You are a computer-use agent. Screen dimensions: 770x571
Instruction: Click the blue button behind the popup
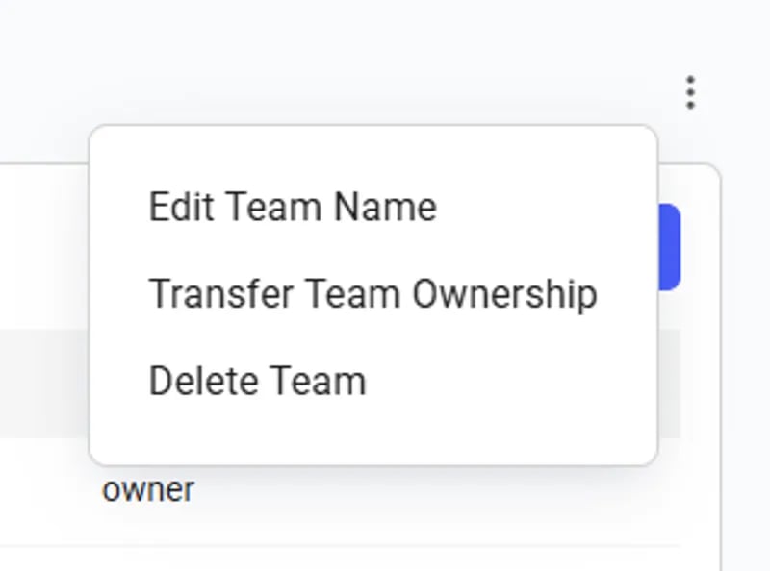click(669, 247)
